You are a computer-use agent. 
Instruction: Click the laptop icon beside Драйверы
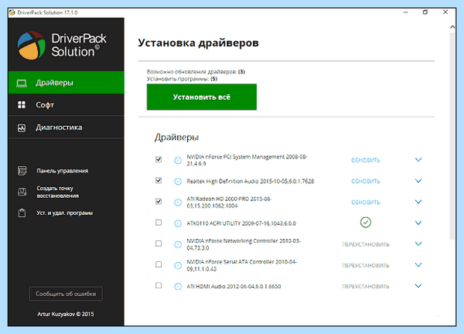click(22, 83)
